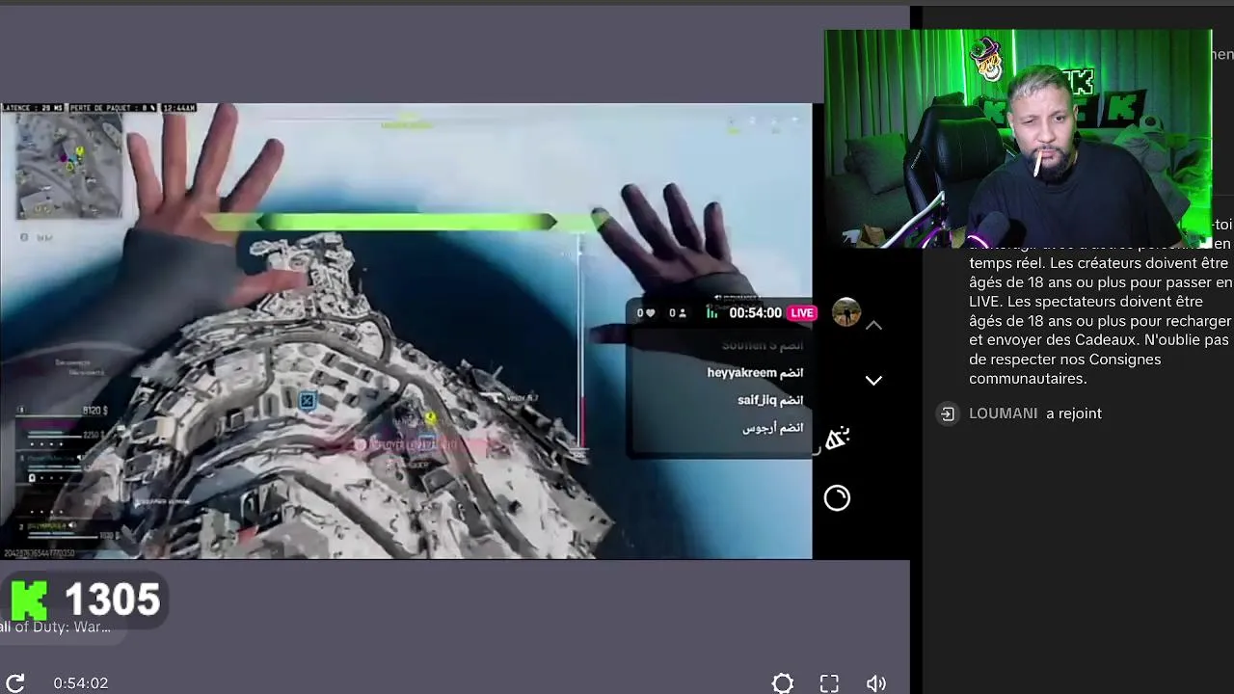Click the replay/reload icon by the timestamp

point(14,683)
